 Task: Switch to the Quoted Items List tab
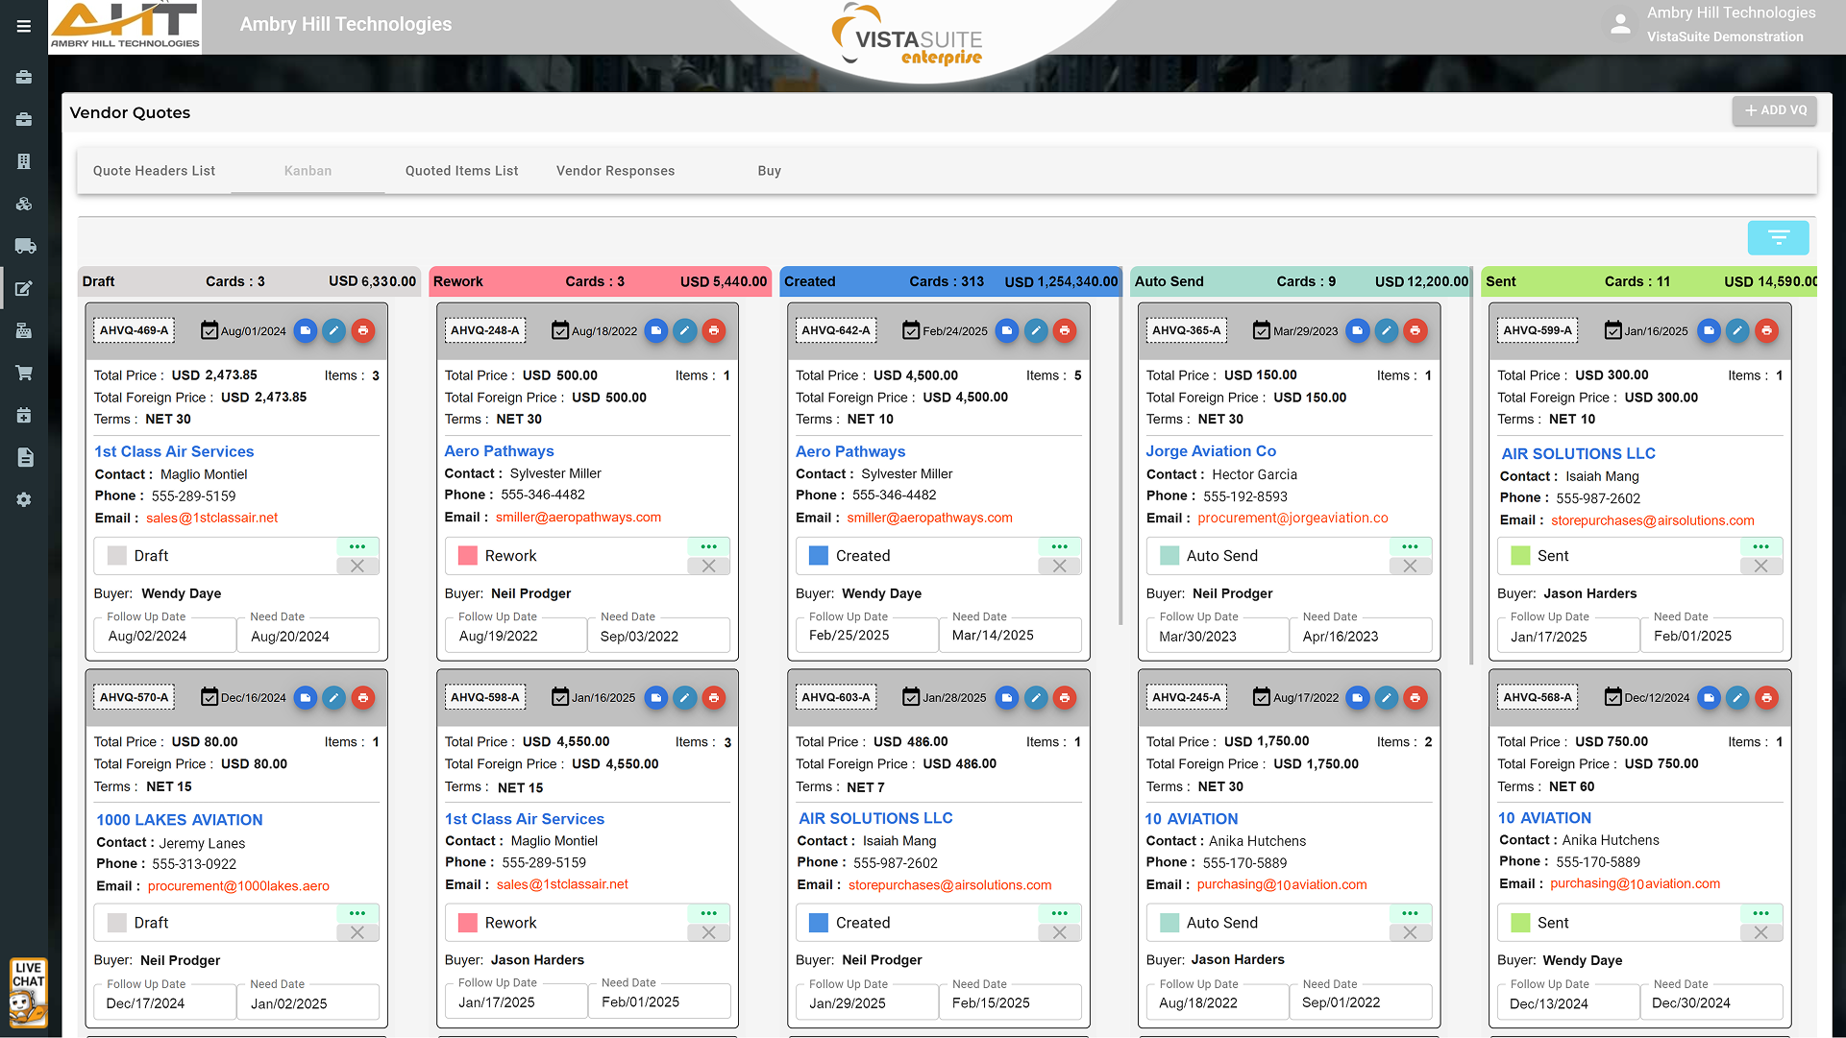461,171
